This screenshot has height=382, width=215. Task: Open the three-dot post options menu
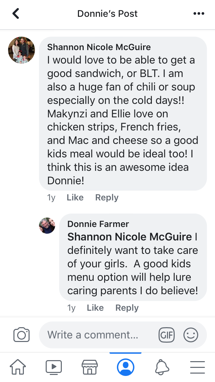click(x=199, y=14)
